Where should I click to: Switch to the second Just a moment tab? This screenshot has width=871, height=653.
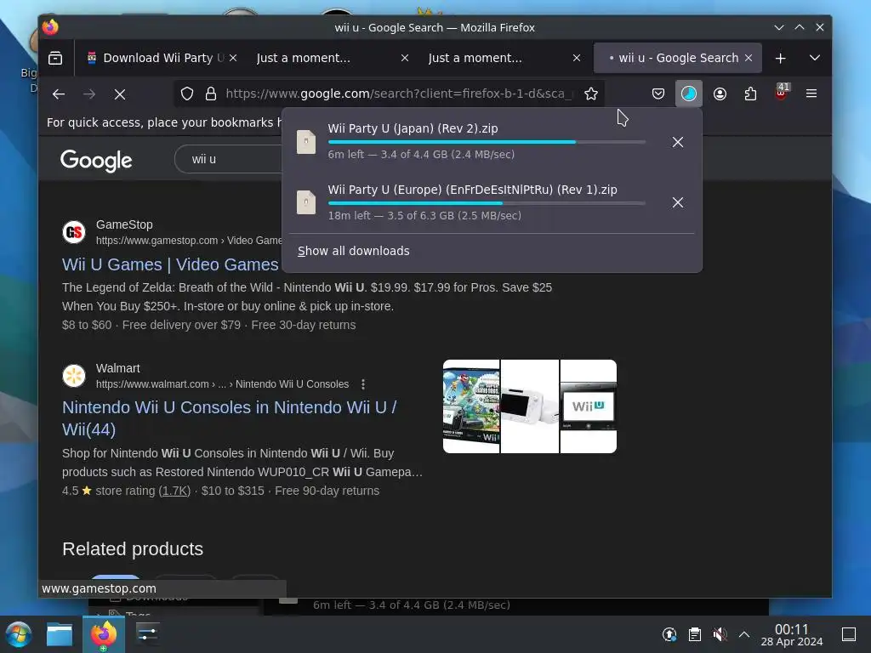[475, 58]
